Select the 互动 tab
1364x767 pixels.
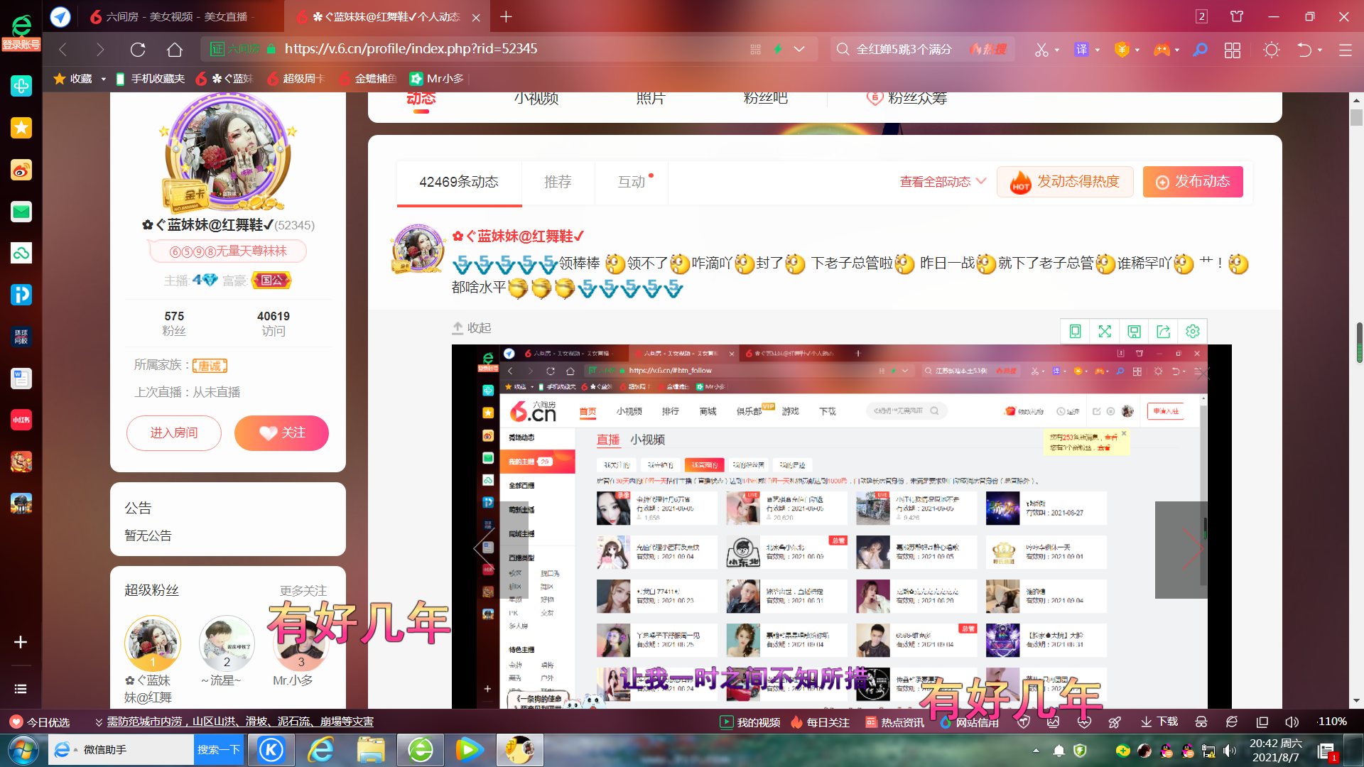632,183
